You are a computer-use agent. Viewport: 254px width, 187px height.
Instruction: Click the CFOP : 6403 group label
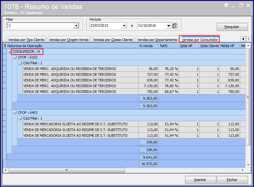(x=28, y=113)
